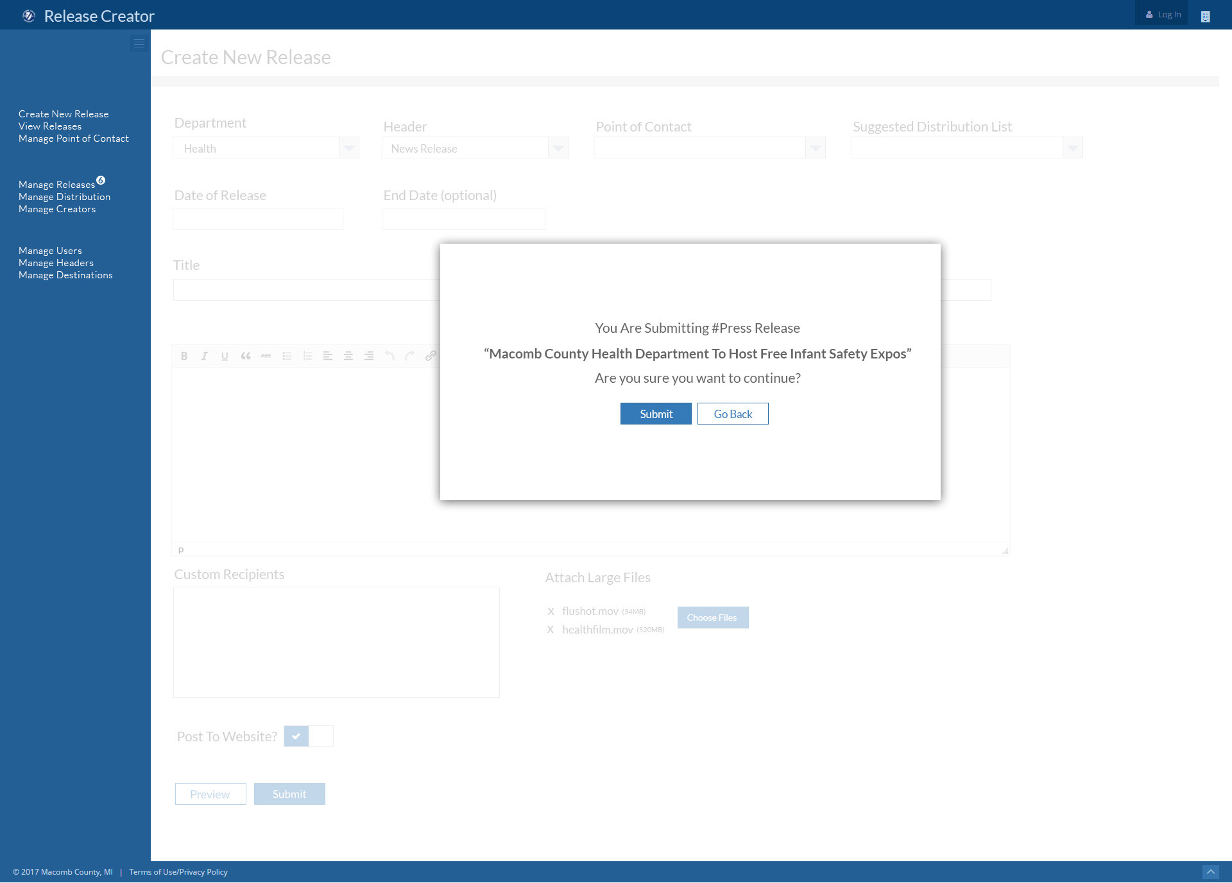Remove the flushot.mov attachment
The height and width of the screenshot is (883, 1232).
coord(551,612)
